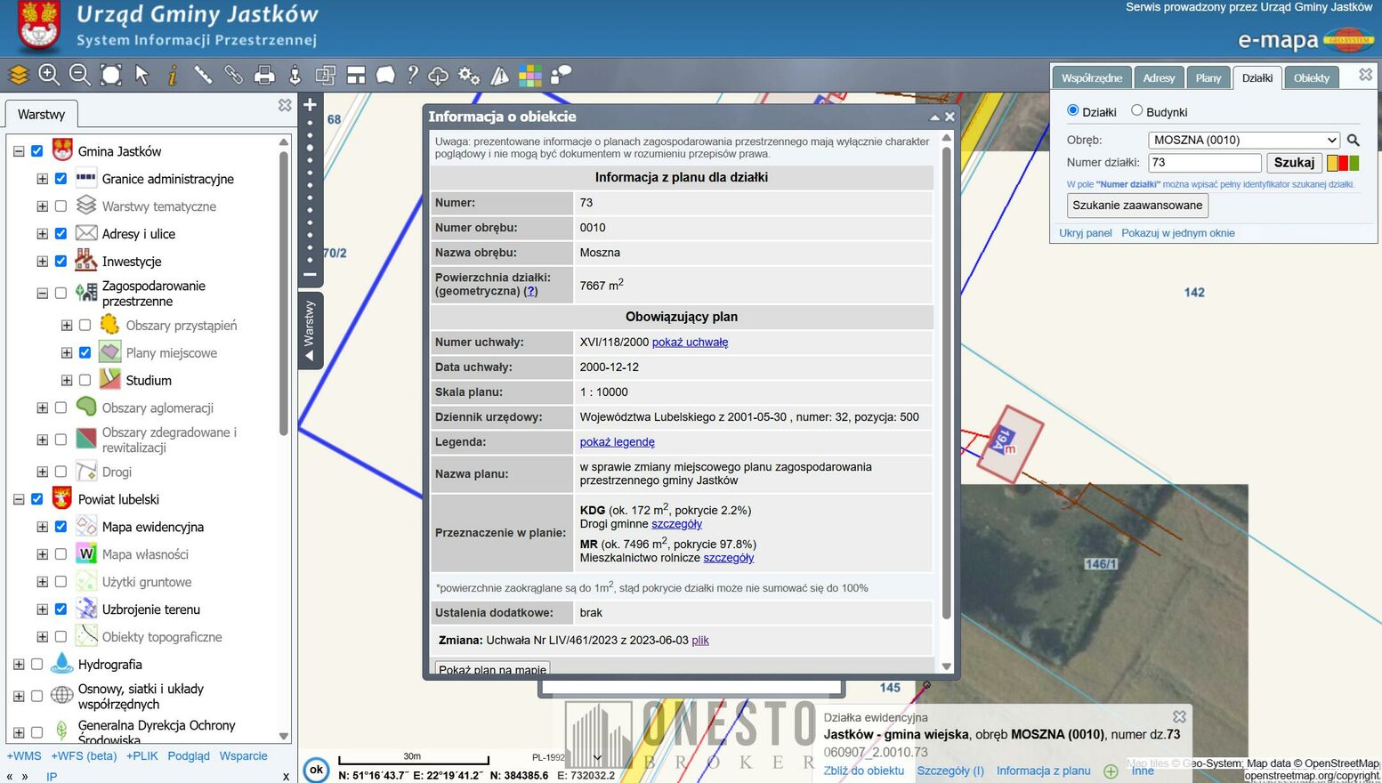
Task: Select the Budynki radio button
Action: [x=1136, y=111]
